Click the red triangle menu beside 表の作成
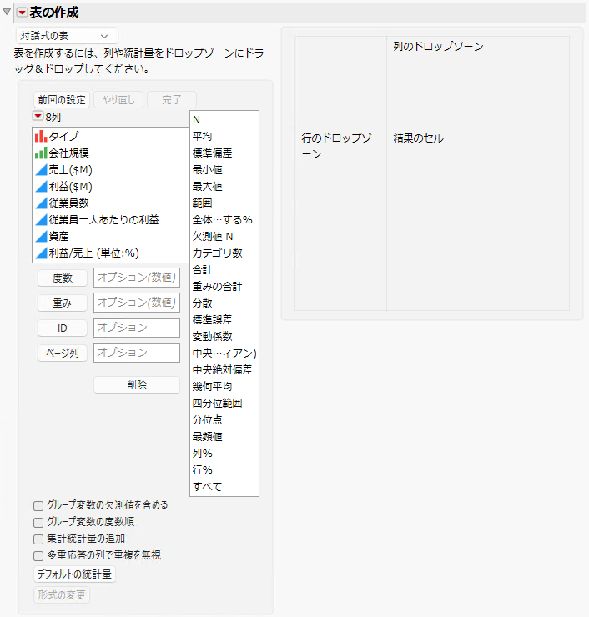The width and height of the screenshot is (589, 617). tap(23, 13)
